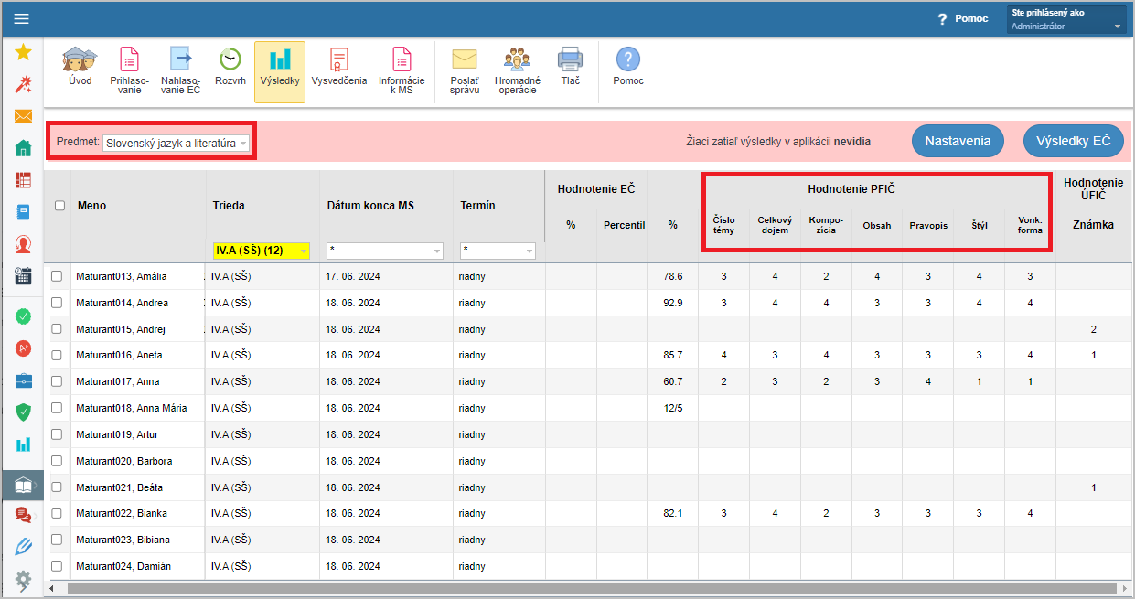This screenshot has height=599, width=1135.
Task: Check the box for Maturant020, Barbora
Action: point(57,461)
